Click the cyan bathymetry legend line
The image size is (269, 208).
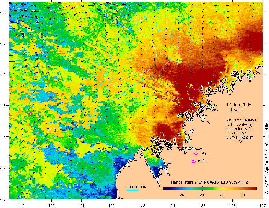(133, 190)
